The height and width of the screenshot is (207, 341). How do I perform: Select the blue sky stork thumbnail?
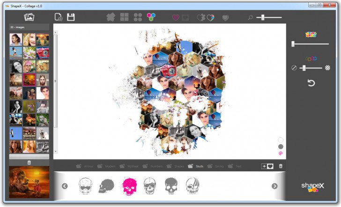(16, 133)
